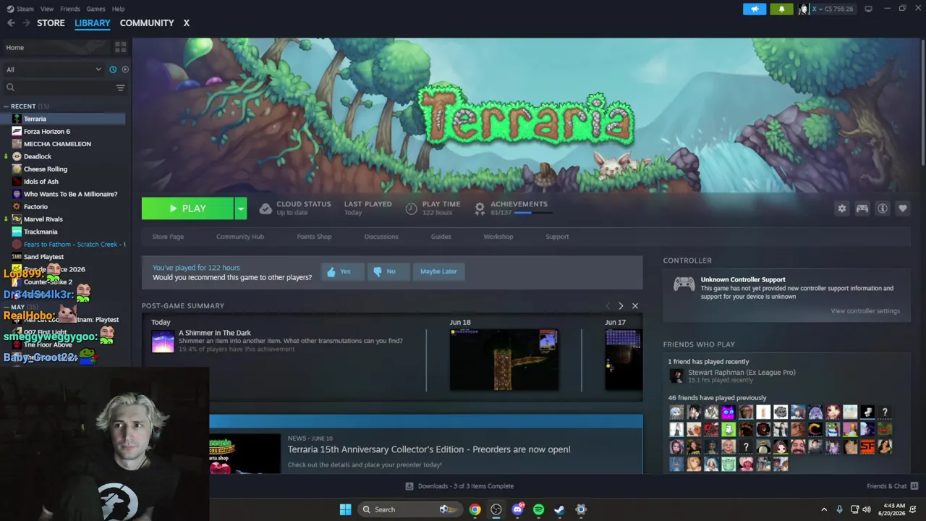Visit the Terraria Points Shop link
Viewport: 926px width, 521px height.
click(x=314, y=237)
